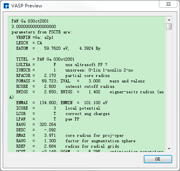Click the OK button

[x=158, y=159]
